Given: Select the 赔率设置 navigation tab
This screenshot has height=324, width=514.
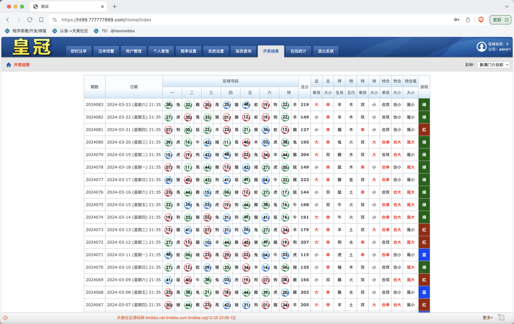Looking at the screenshot, I should [x=188, y=51].
